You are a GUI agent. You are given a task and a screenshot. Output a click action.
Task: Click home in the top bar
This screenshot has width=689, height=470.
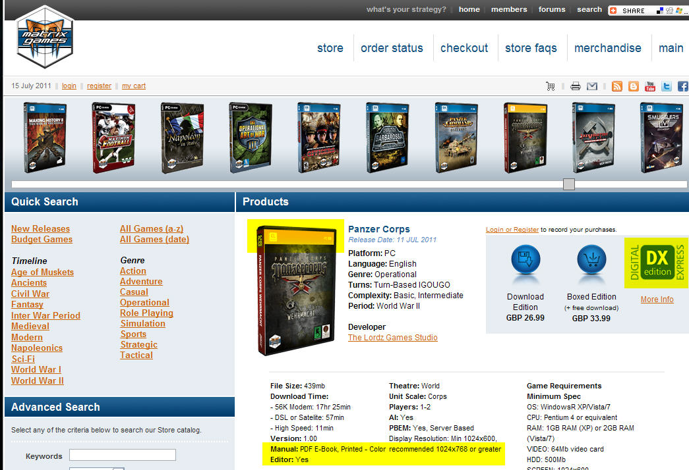[x=469, y=9]
